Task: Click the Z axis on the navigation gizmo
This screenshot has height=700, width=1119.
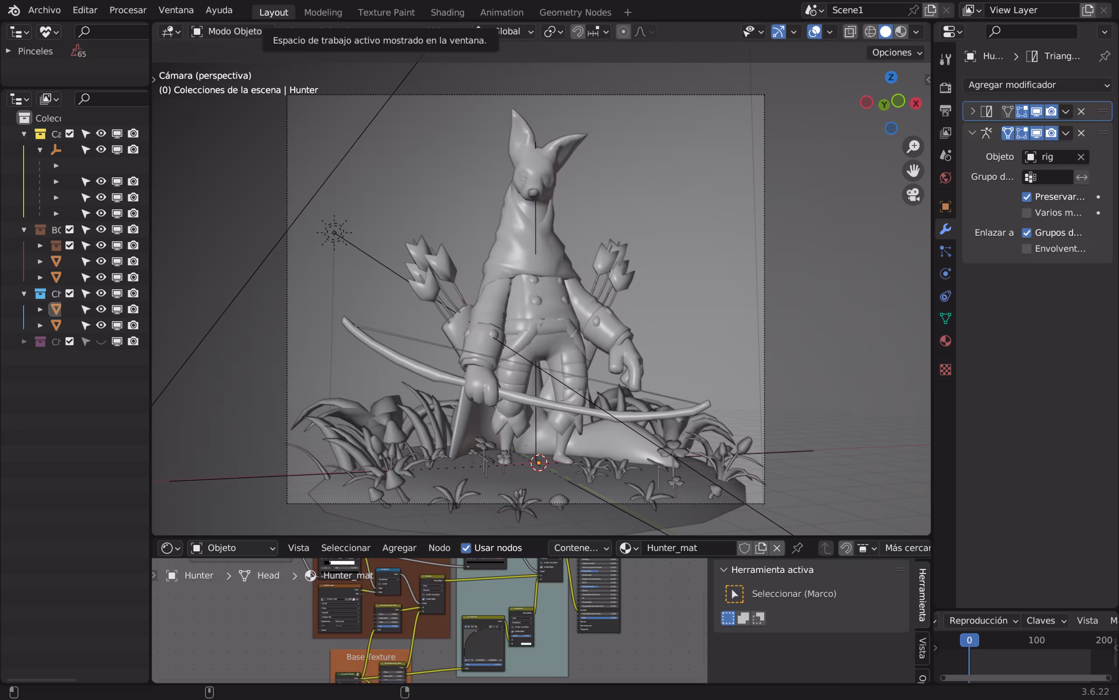Action: coord(891,77)
